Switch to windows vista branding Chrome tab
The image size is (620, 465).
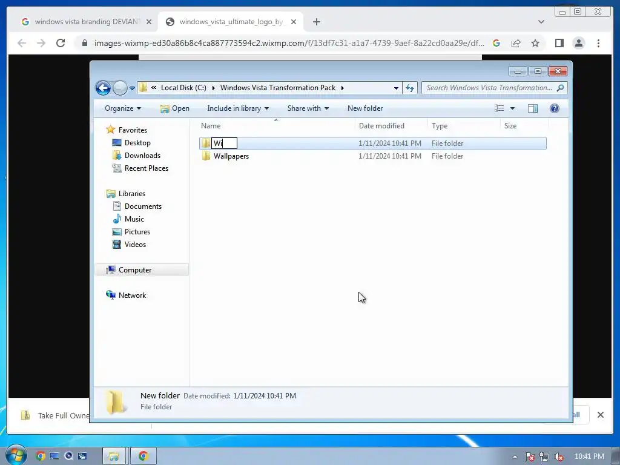click(87, 22)
